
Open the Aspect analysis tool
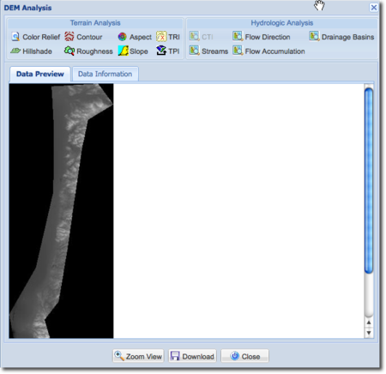[135, 37]
